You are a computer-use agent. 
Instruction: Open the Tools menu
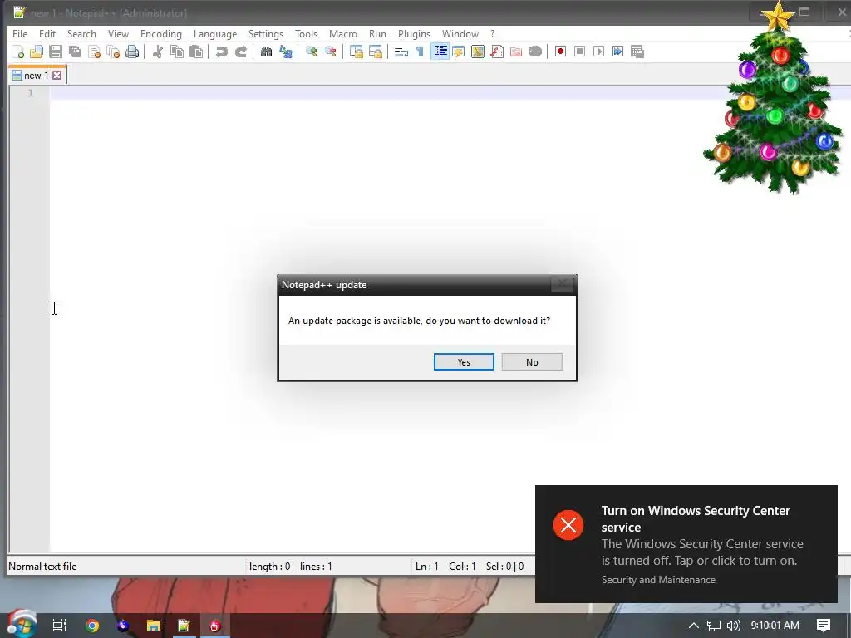(306, 33)
